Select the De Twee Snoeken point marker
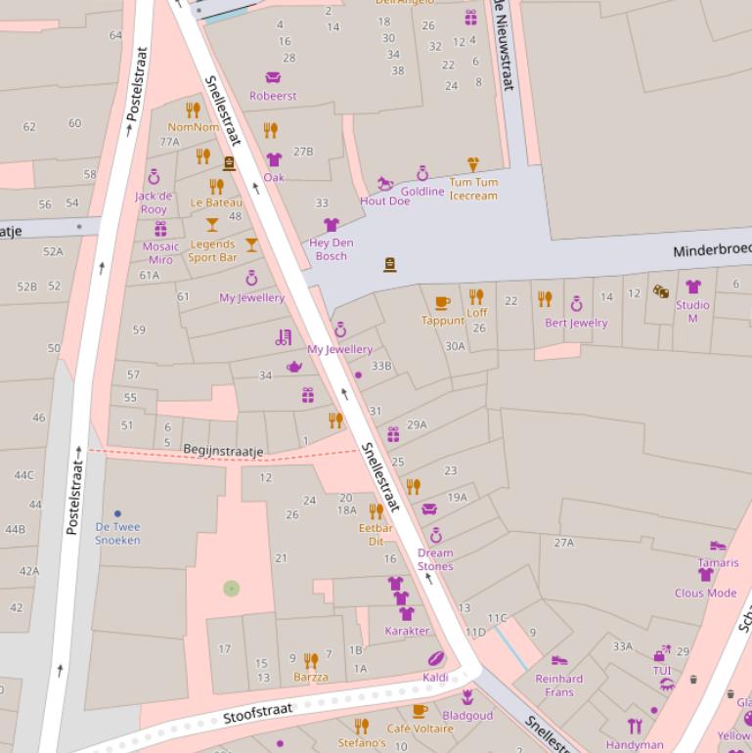This screenshot has width=752, height=753. pos(117,513)
